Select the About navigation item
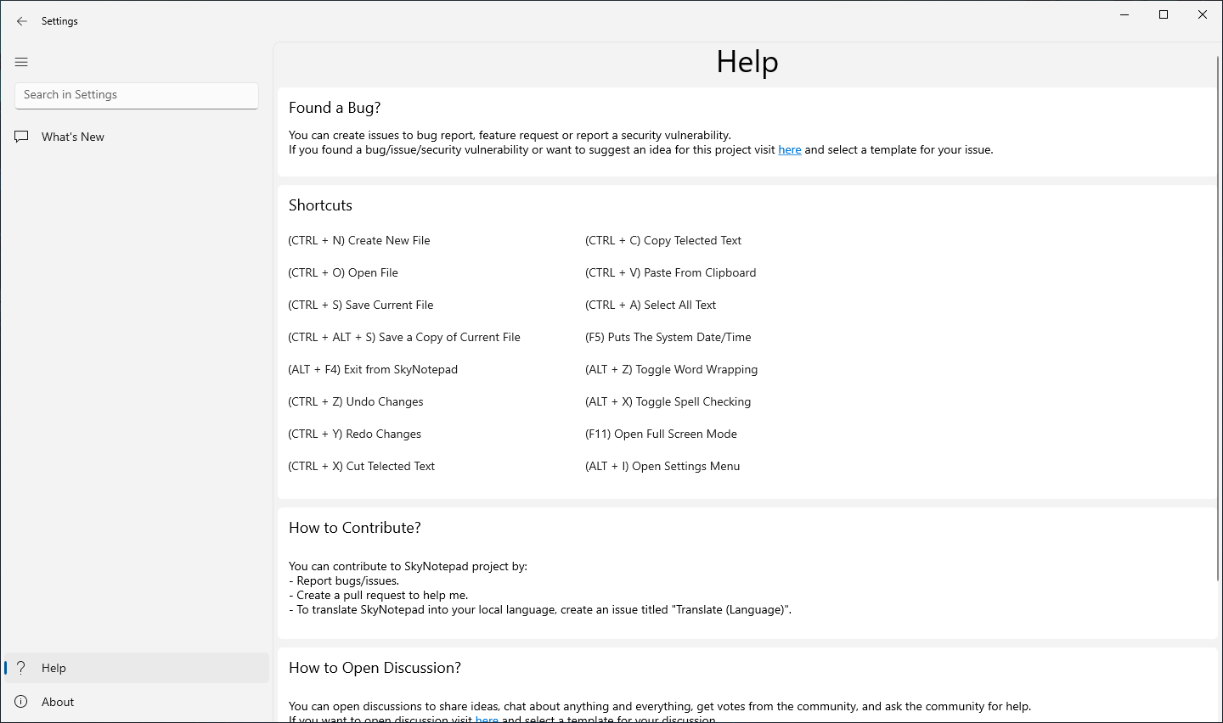The height and width of the screenshot is (723, 1223). pos(58,702)
